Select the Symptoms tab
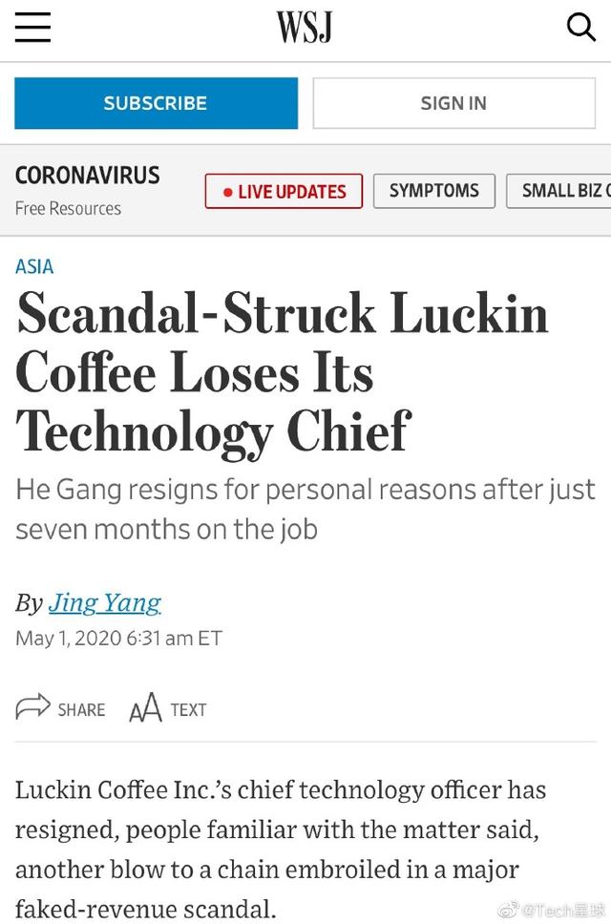The image size is (611, 924). pos(433,191)
